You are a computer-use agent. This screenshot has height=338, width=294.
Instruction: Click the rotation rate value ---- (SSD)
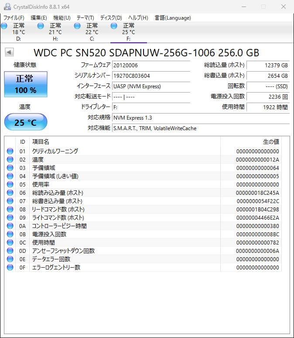[268, 86]
